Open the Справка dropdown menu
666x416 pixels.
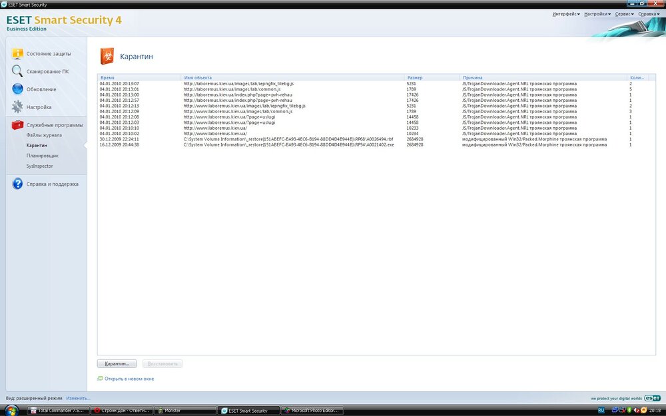click(649, 14)
